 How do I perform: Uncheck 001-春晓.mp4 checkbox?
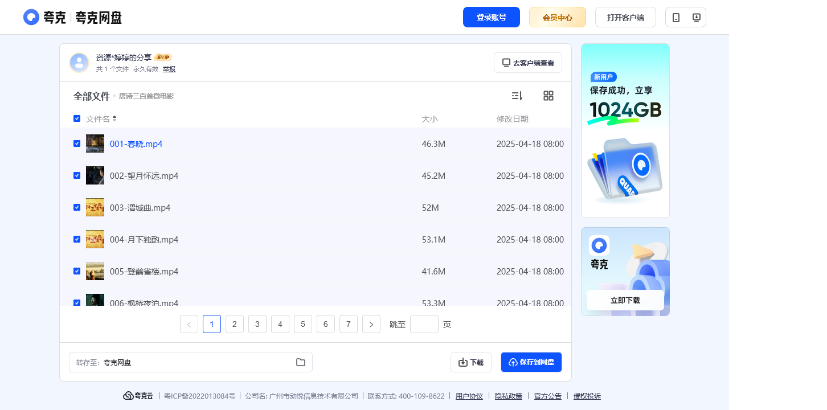pyautogui.click(x=77, y=143)
